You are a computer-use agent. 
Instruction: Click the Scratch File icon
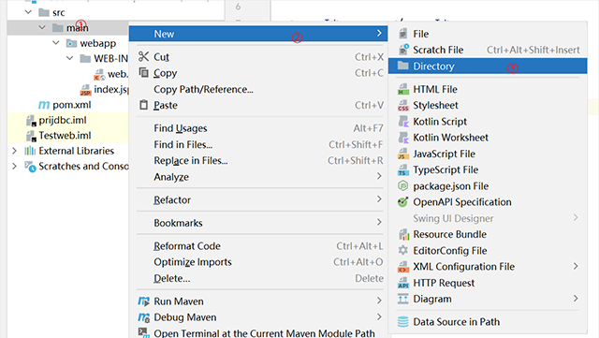(x=403, y=50)
